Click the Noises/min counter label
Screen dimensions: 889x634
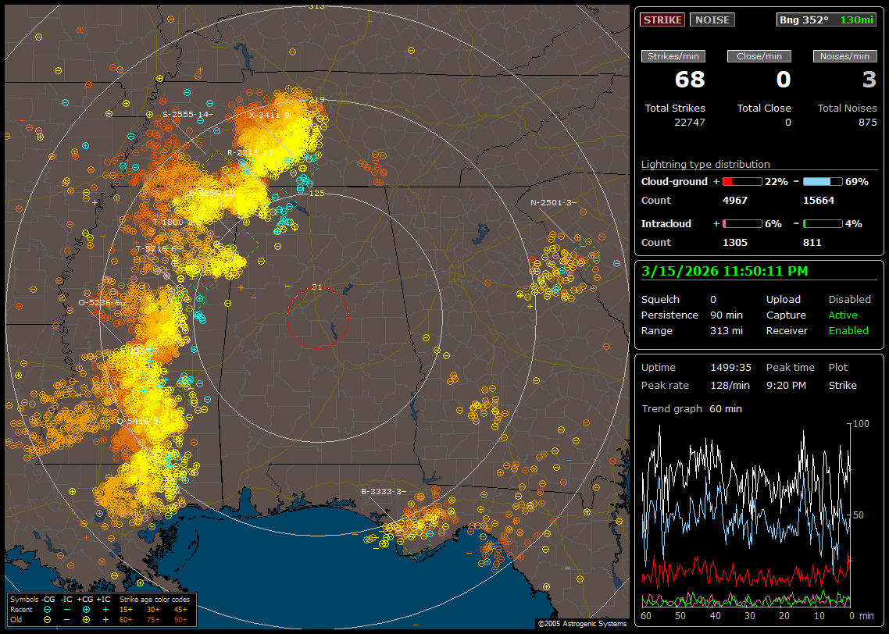click(844, 56)
